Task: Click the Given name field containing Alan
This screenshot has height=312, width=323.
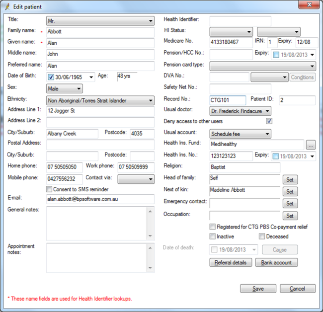Action: pos(100,43)
